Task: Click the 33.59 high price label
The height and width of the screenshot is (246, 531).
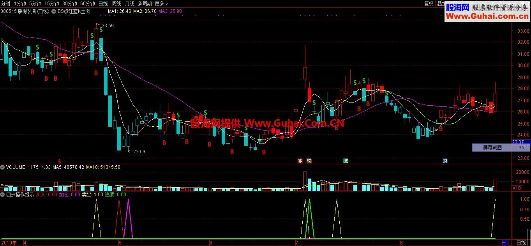Action: (108, 25)
